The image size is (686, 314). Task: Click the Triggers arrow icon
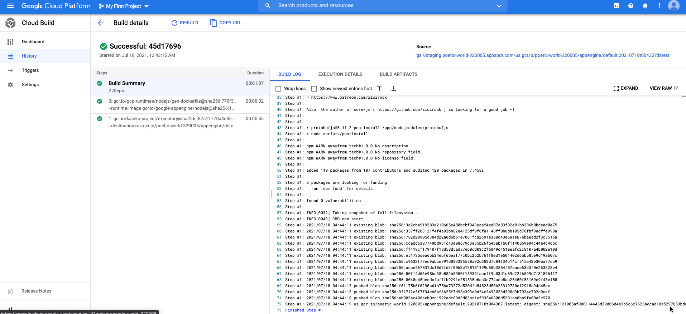coord(10,70)
